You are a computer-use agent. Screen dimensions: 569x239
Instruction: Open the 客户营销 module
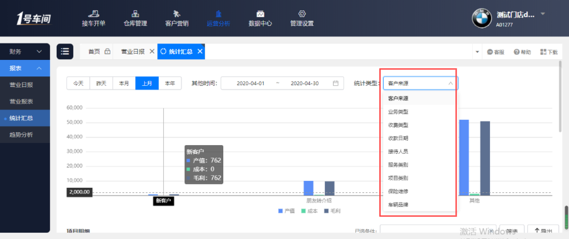point(177,19)
